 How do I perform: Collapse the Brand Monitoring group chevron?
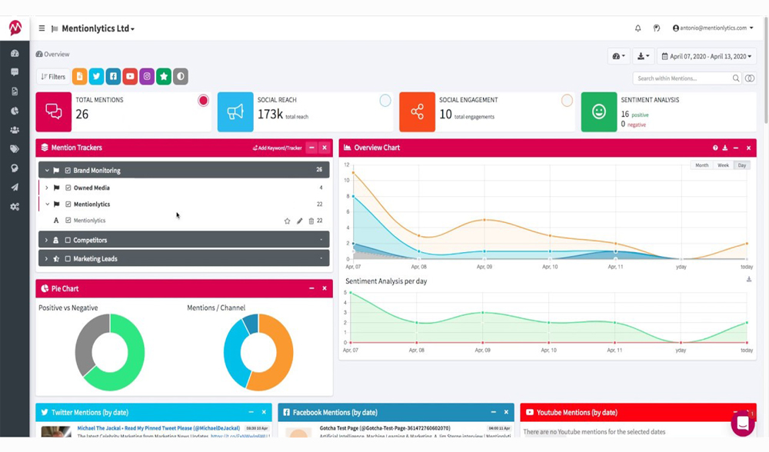(x=47, y=171)
